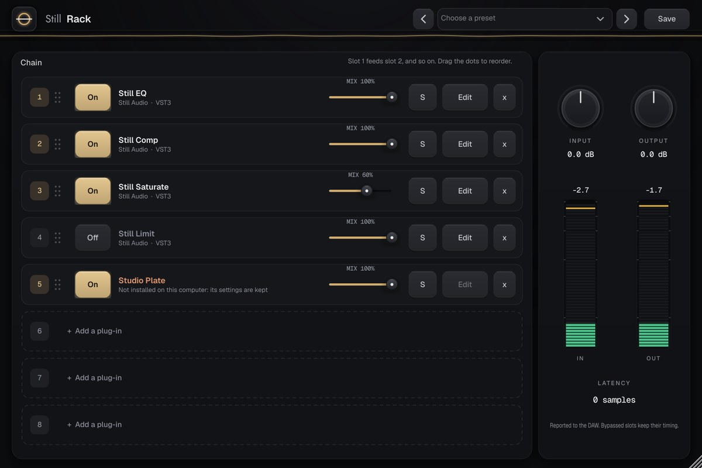Click the INPUT gain knob
This screenshot has width=702, height=468.
point(580,108)
